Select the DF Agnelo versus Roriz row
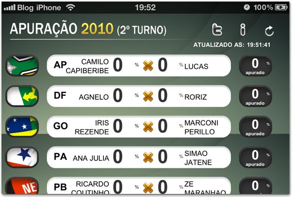The image size is (293, 197). click(139, 96)
